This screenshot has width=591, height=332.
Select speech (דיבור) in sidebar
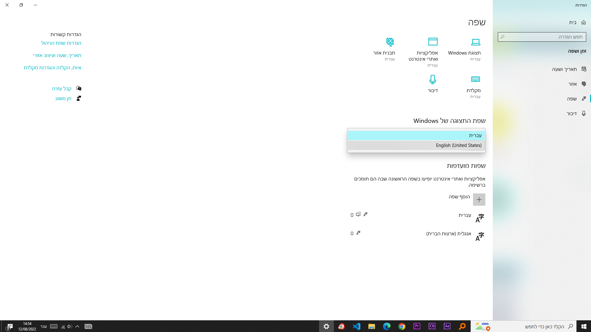[x=542, y=113]
